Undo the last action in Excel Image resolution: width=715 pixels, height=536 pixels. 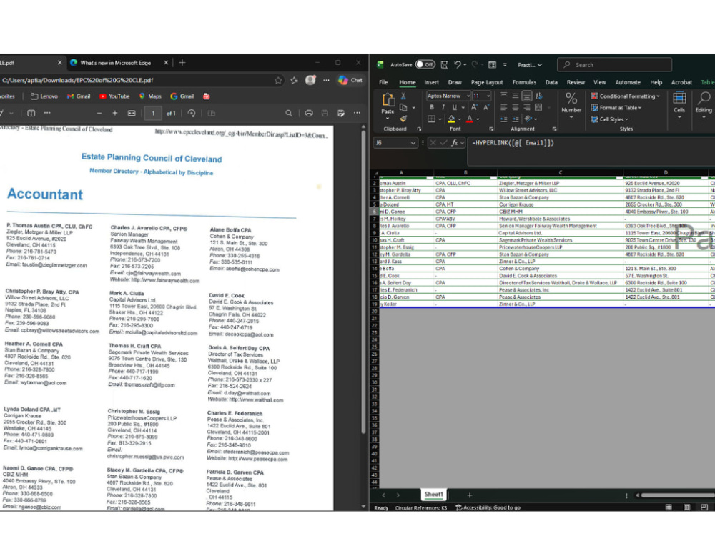tap(458, 65)
